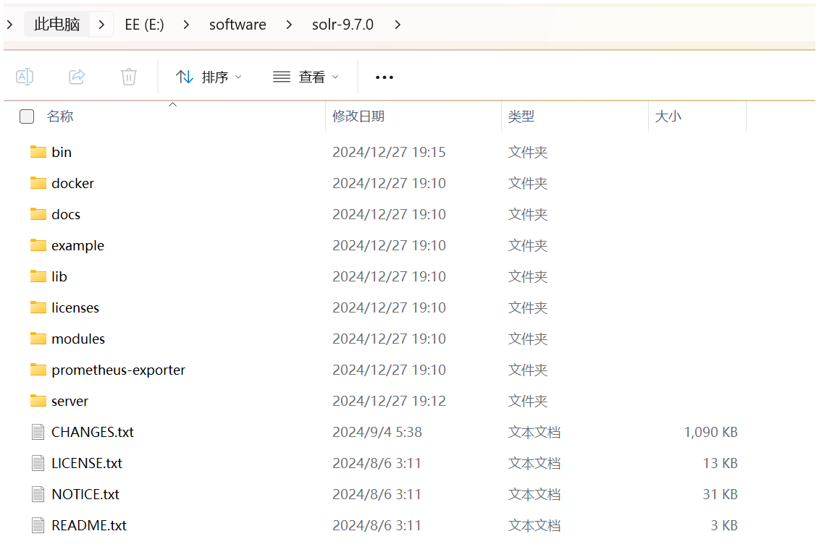Open the three-dots more options menu

(x=385, y=77)
